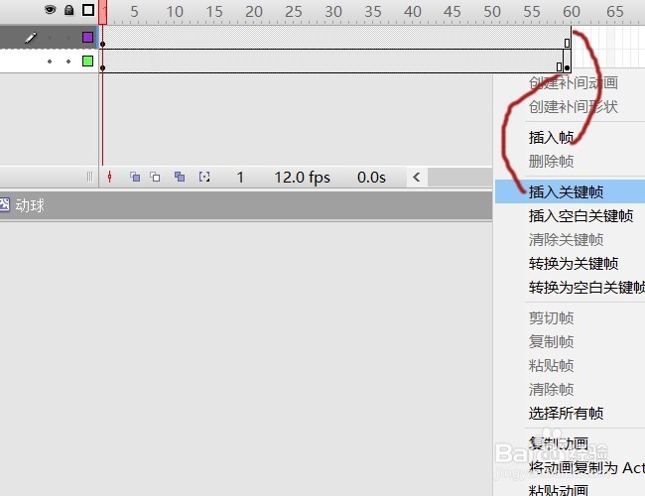Choose 转换为关键帧 from context menu
The width and height of the screenshot is (645, 496).
coord(574,263)
